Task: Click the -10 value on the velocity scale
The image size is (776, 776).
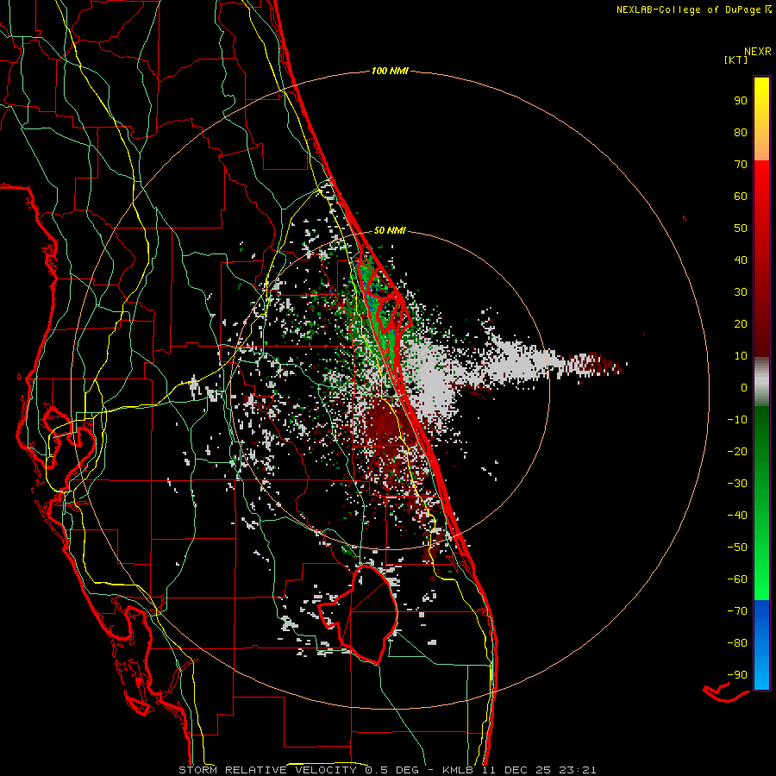Action: click(x=737, y=420)
